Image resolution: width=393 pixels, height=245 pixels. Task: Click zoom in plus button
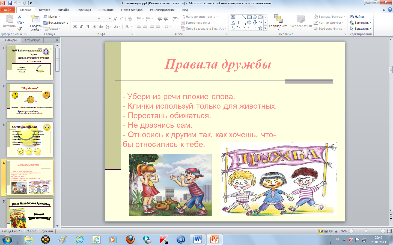(x=383, y=231)
